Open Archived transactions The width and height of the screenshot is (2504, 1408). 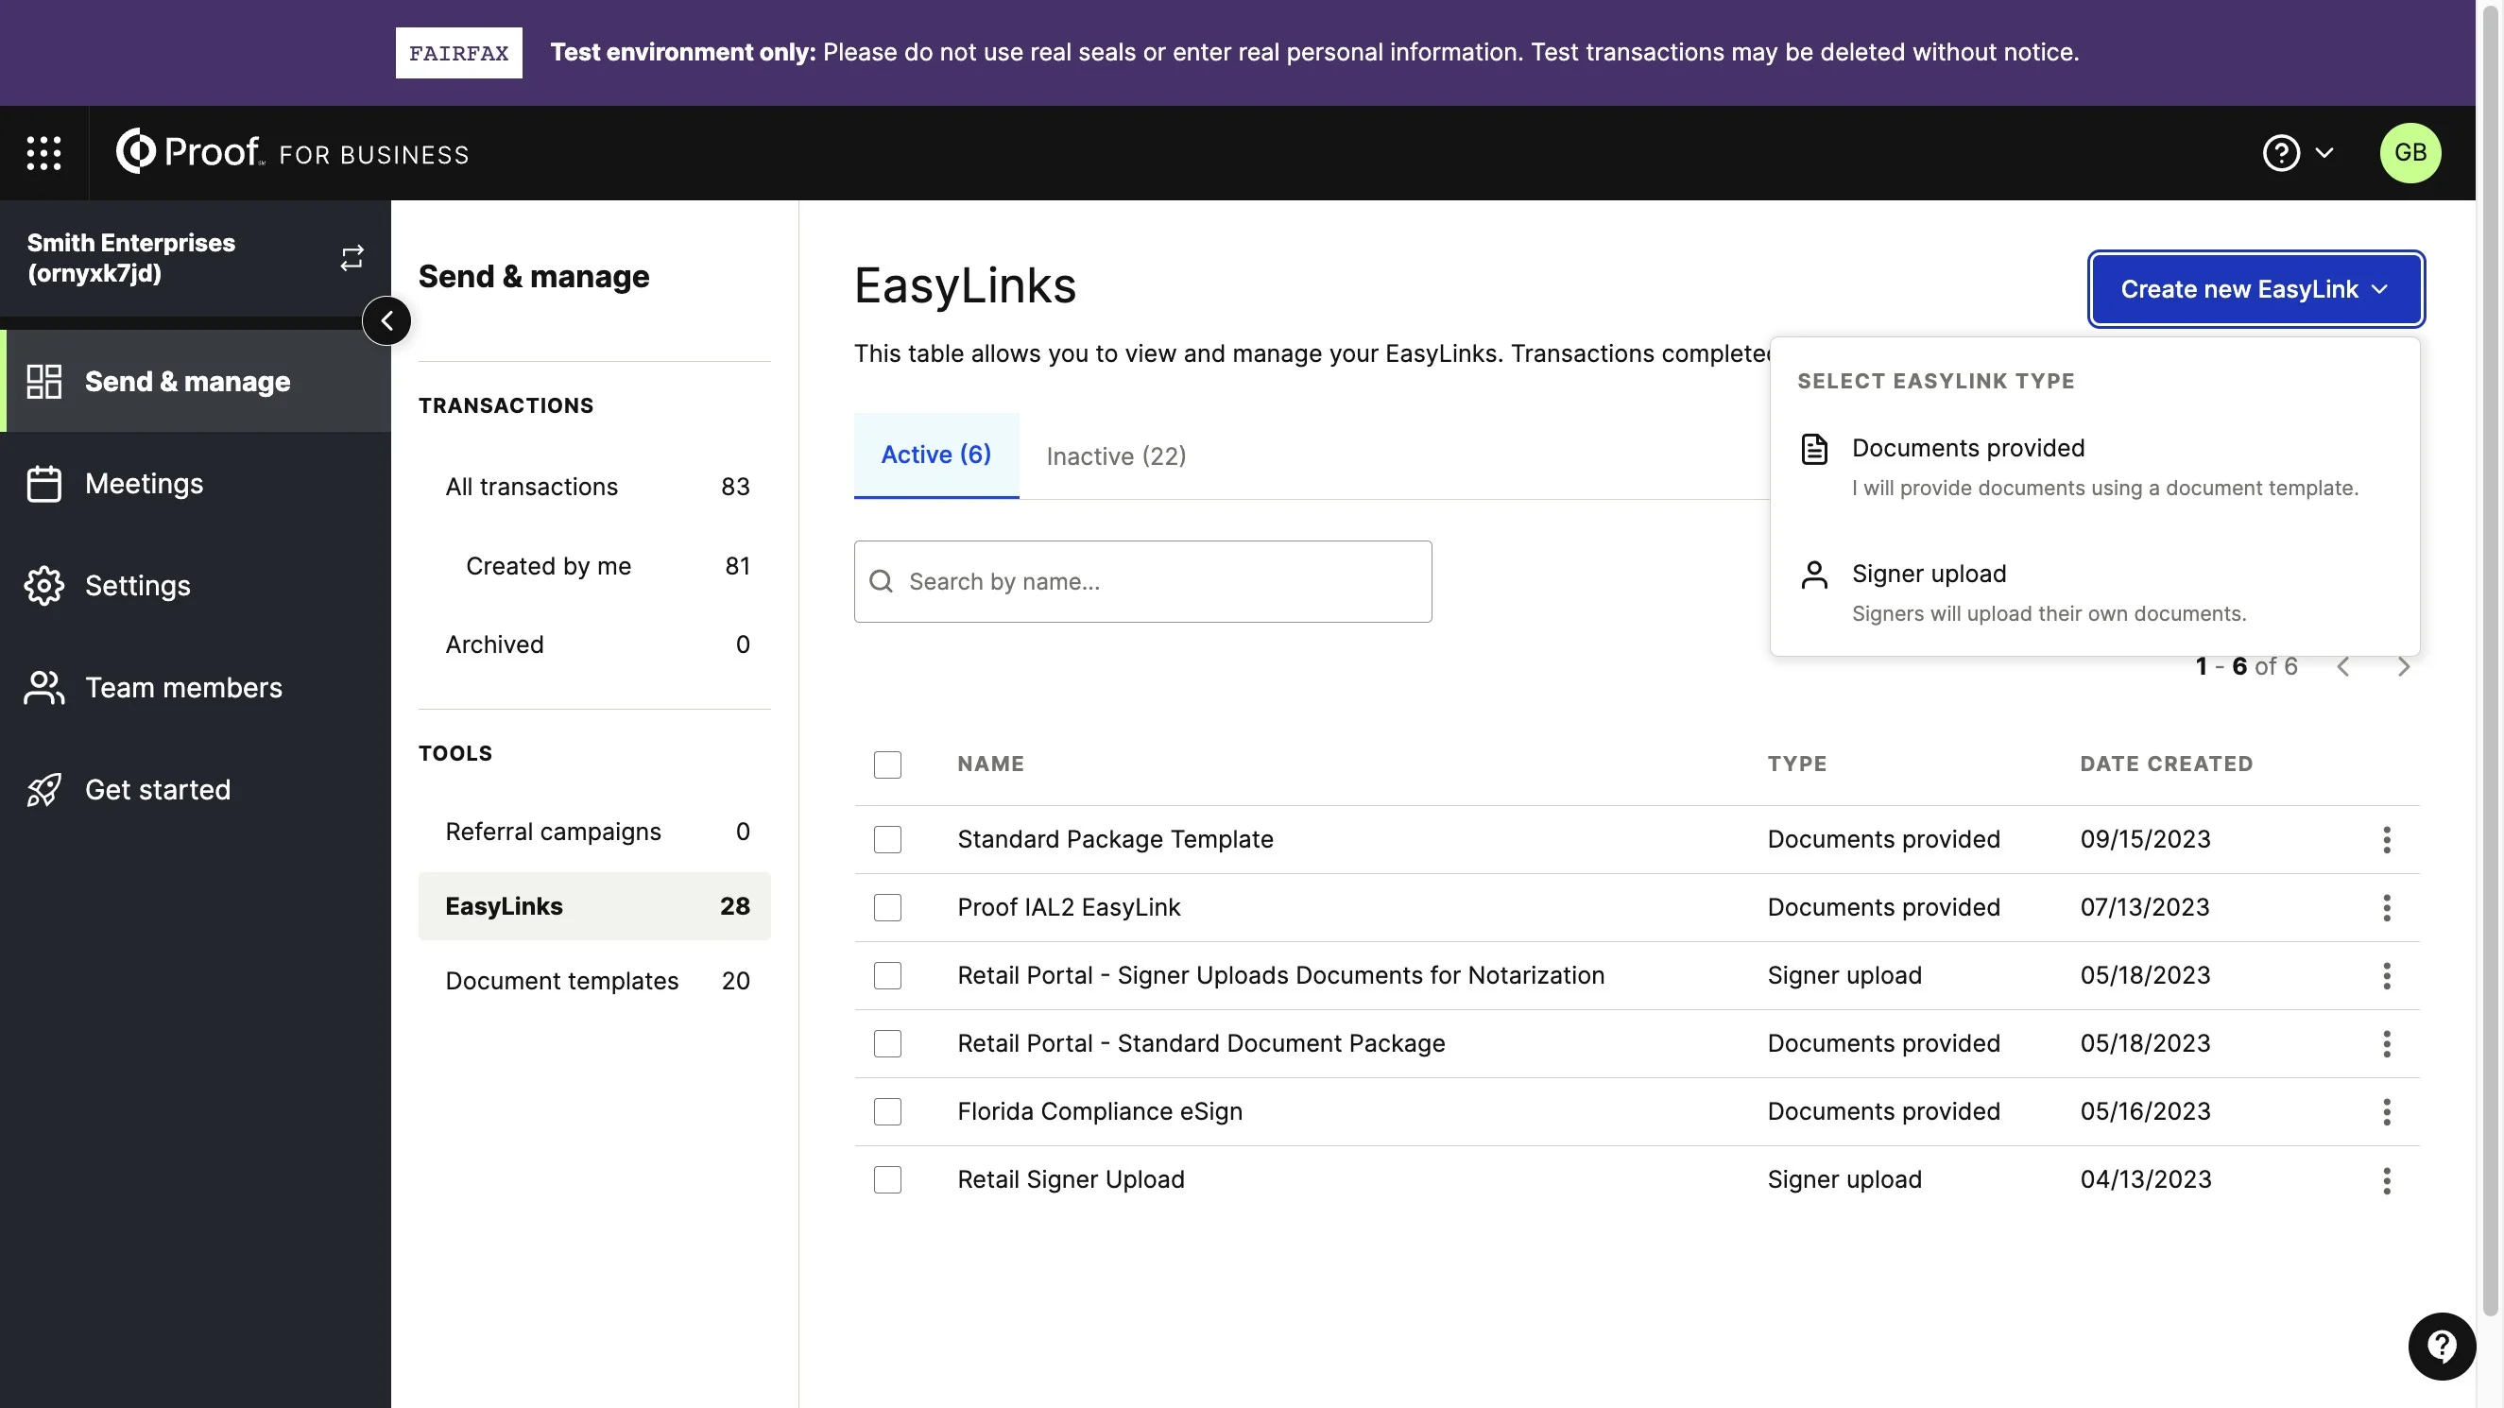[x=594, y=644]
